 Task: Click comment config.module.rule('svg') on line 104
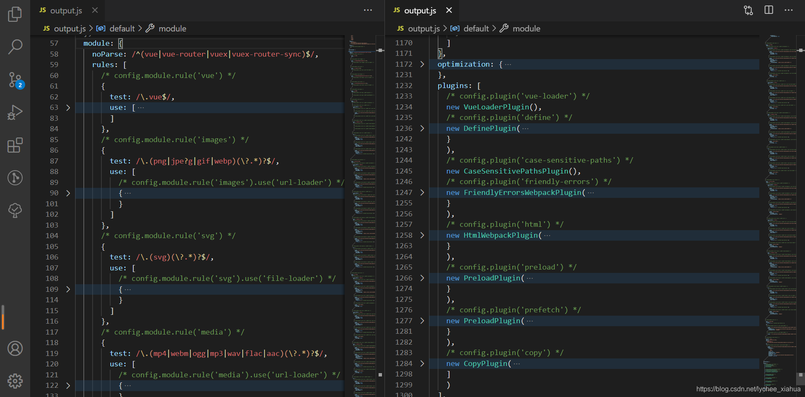coord(168,236)
